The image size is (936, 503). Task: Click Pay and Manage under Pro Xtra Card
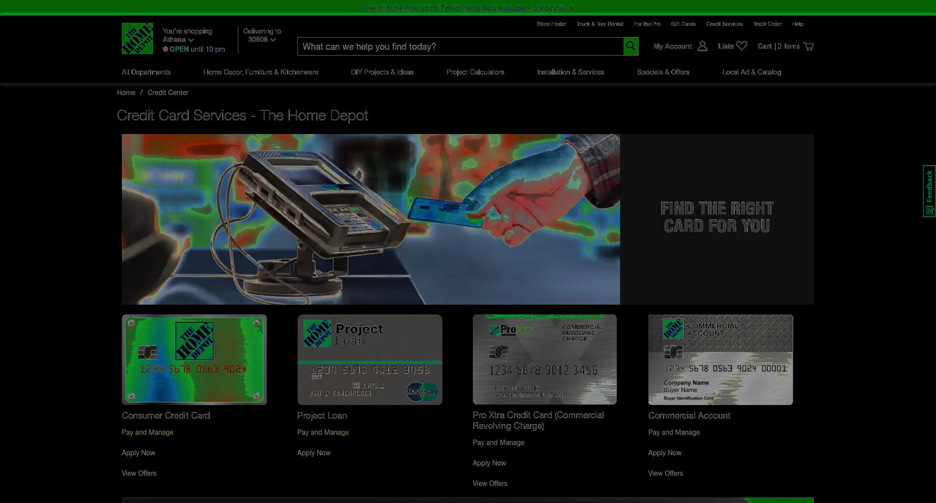[x=499, y=443]
